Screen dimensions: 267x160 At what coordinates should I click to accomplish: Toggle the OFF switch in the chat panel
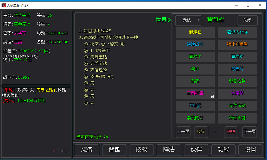(x=60, y=151)
